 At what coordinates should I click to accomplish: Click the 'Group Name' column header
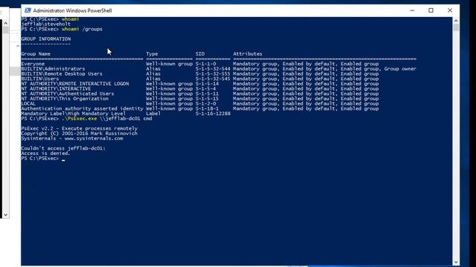pyautogui.click(x=36, y=54)
